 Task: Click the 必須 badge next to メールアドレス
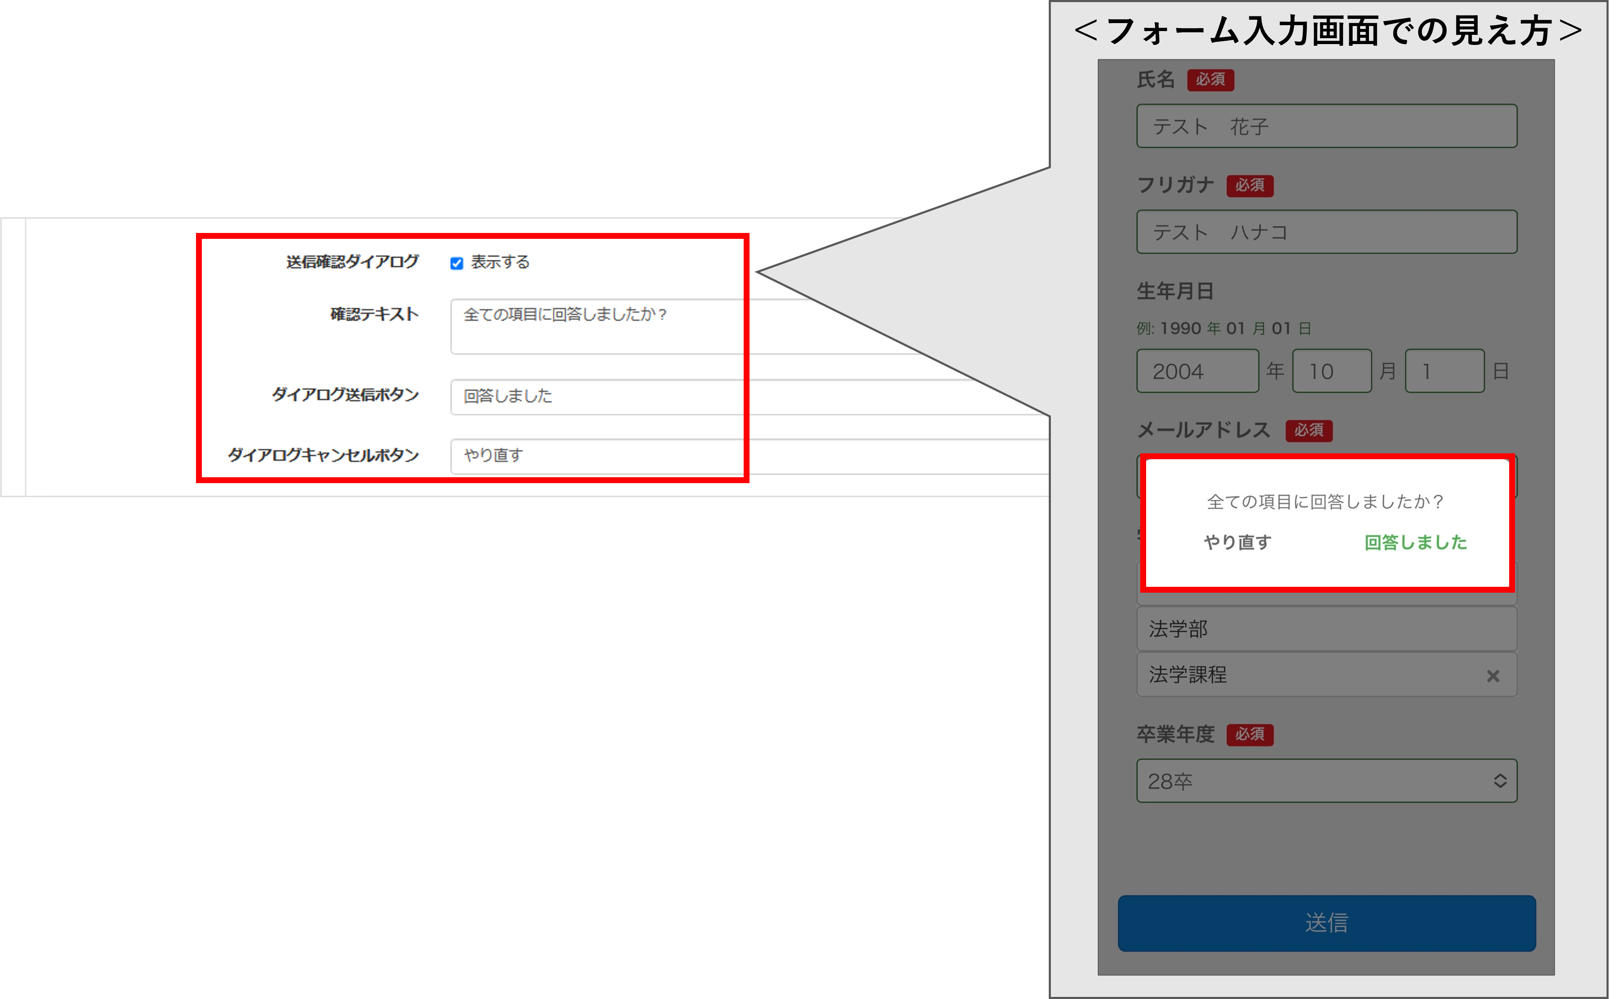click(1309, 431)
